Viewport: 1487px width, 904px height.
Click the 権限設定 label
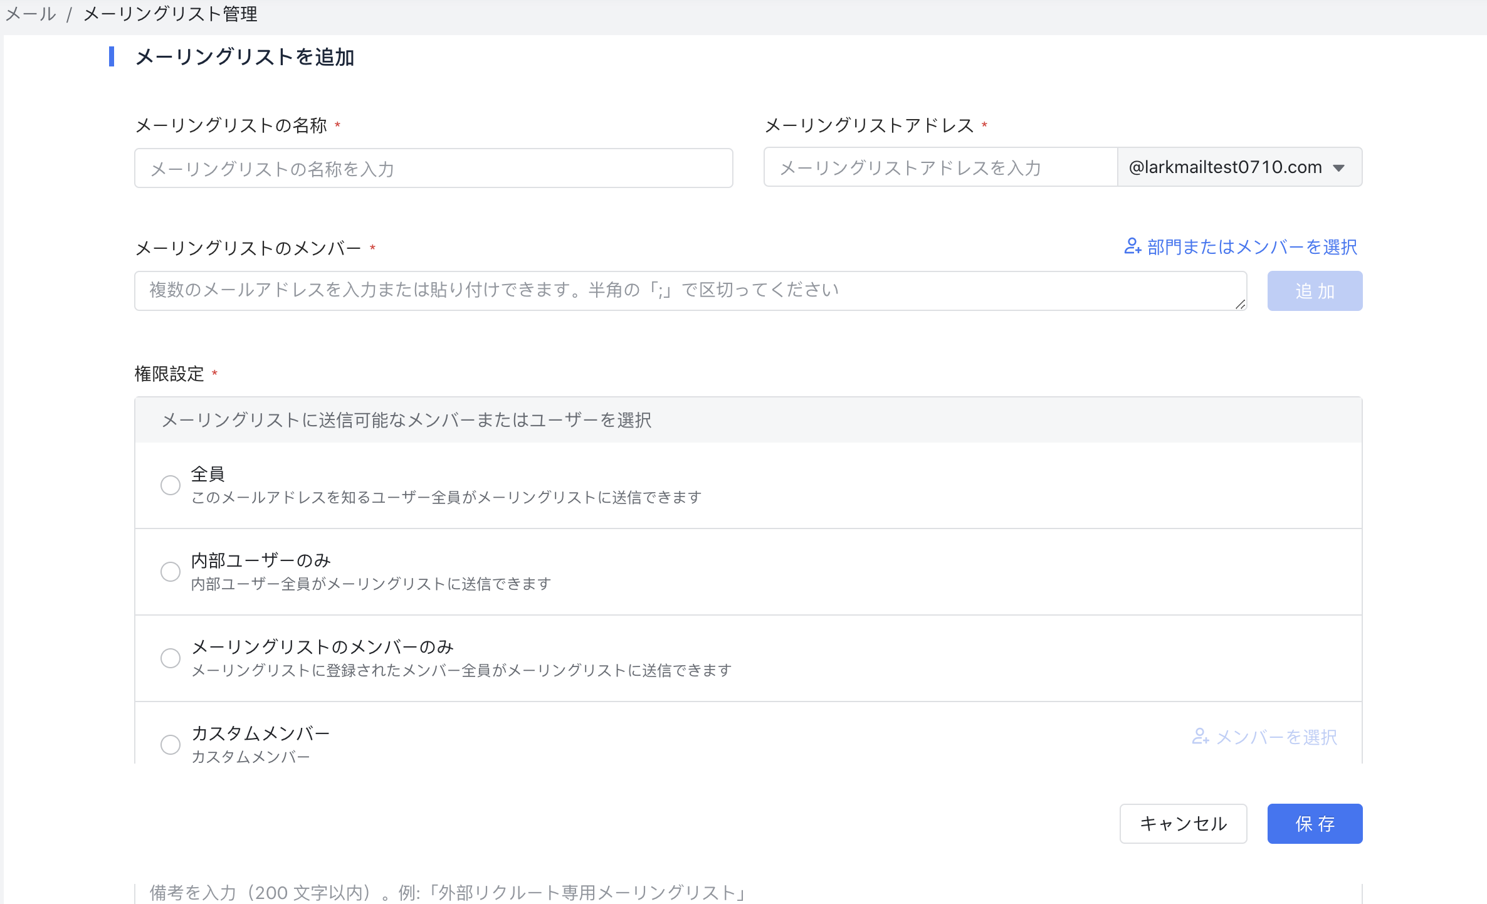[x=169, y=374]
